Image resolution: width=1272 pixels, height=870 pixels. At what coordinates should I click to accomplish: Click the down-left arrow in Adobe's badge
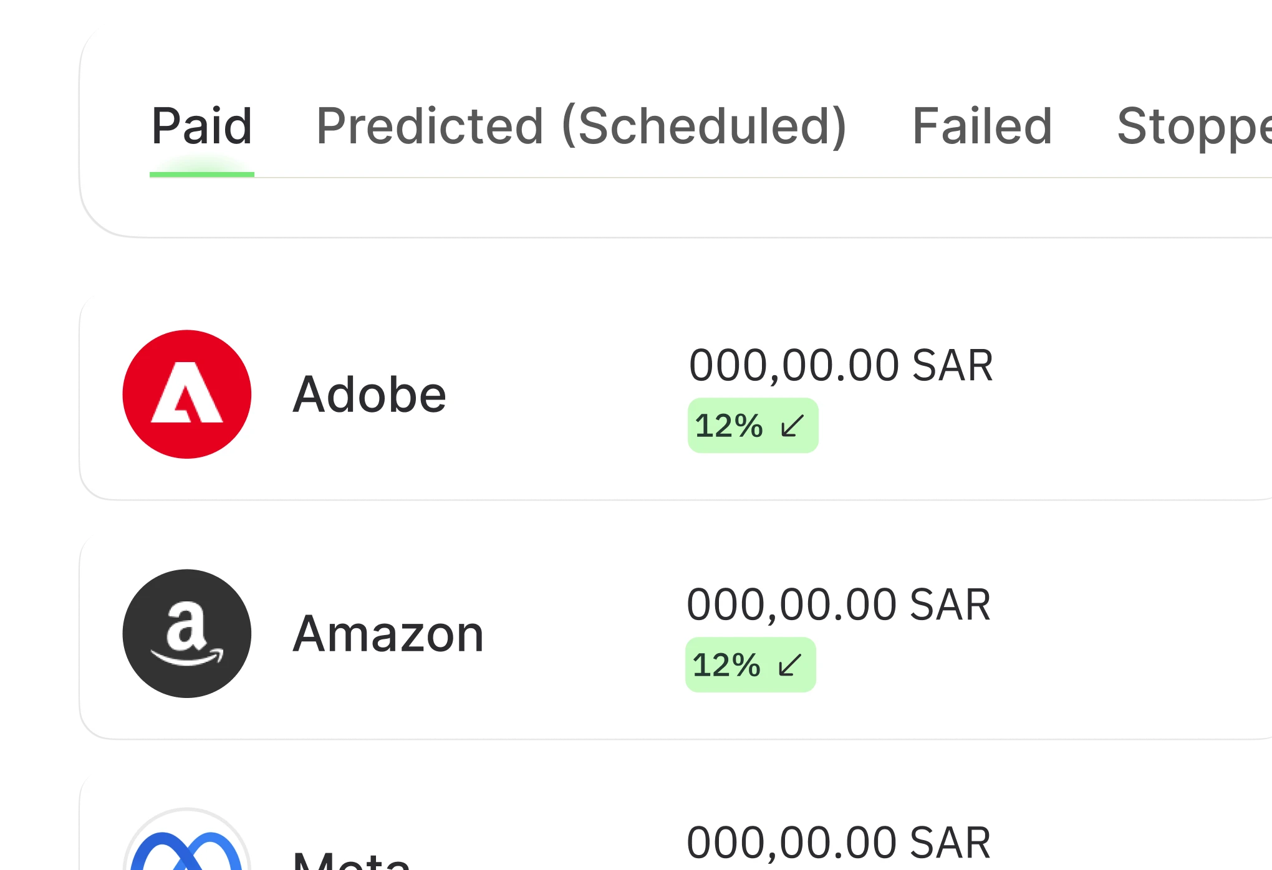click(x=793, y=426)
